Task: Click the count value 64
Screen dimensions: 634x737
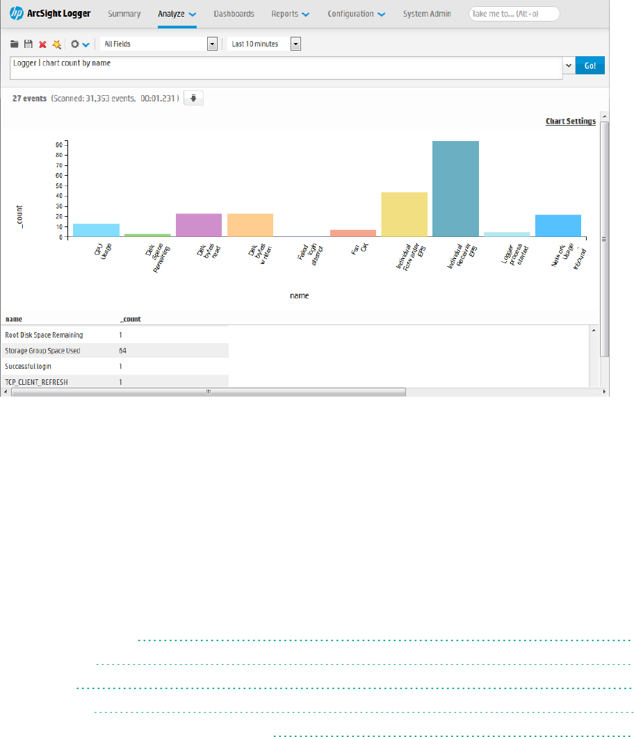Action: point(123,351)
